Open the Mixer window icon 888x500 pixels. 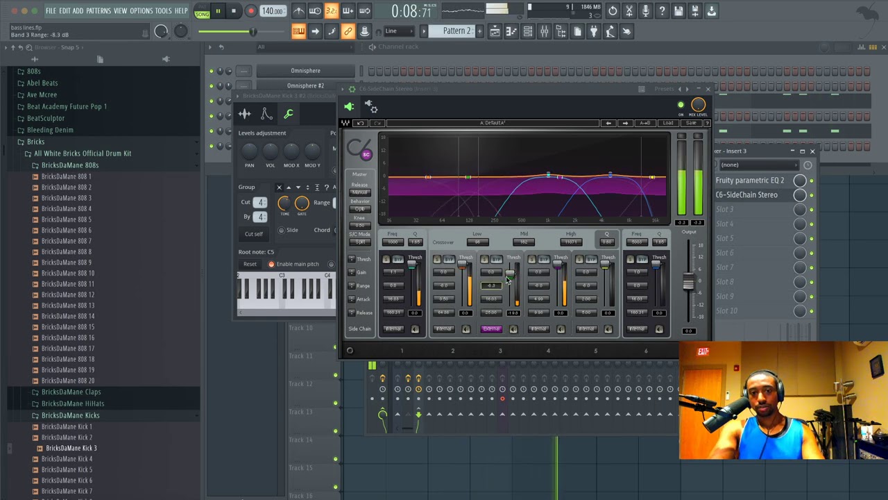pos(545,31)
